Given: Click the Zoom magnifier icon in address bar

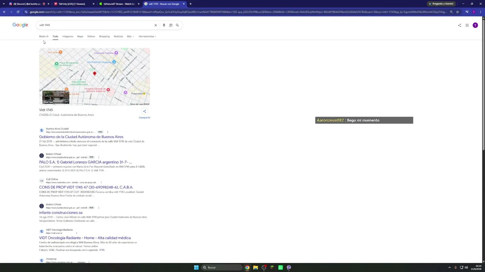Looking at the screenshot, I should coord(451,12).
